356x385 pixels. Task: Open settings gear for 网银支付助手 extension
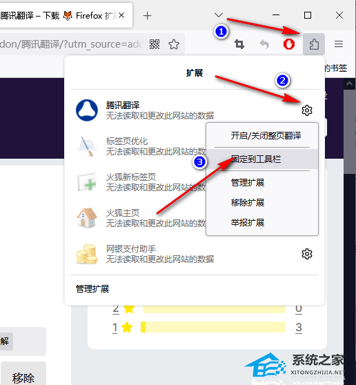[x=307, y=254]
